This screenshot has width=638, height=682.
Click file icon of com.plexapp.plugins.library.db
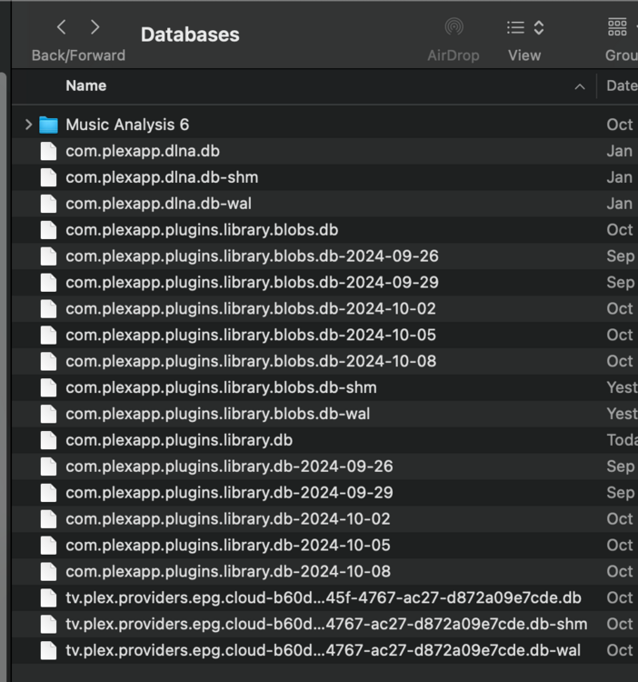48,440
